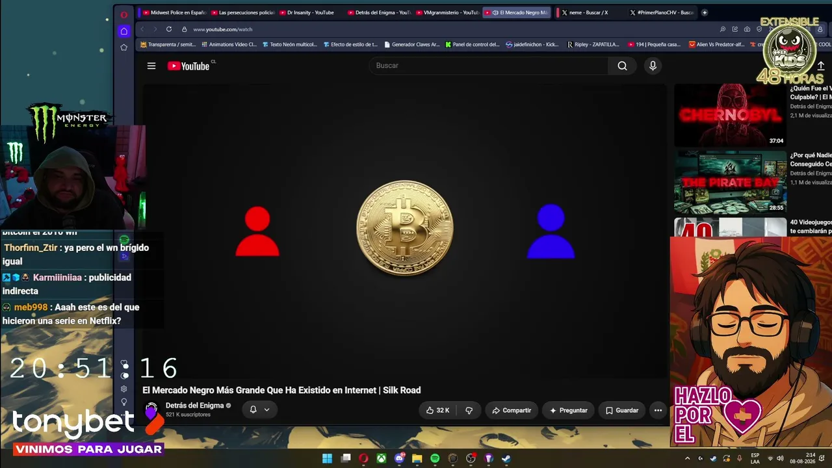Go to the YouTube home logo
The width and height of the screenshot is (832, 468).
pyautogui.click(x=188, y=66)
